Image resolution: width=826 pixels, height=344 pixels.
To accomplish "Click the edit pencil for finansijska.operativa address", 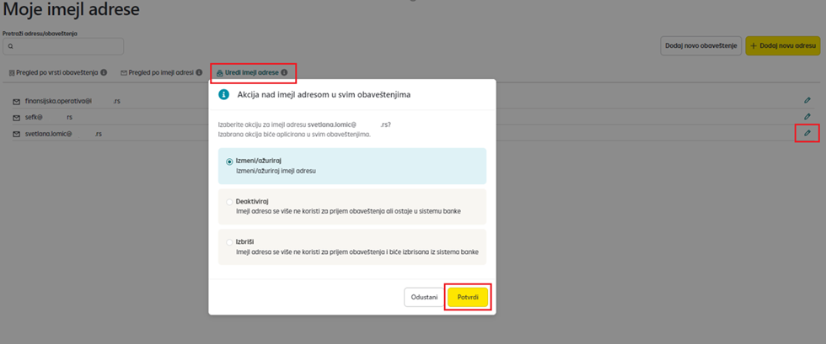I will [x=807, y=100].
